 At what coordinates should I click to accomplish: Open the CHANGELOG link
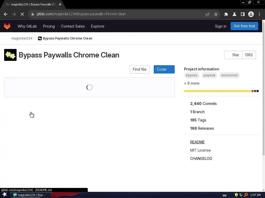coord(201,159)
